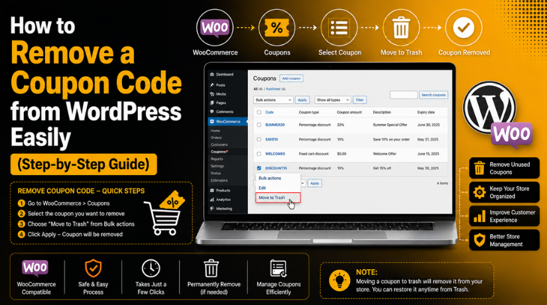Click the "Summer Special Offer" description
547x305 pixels.
point(390,125)
